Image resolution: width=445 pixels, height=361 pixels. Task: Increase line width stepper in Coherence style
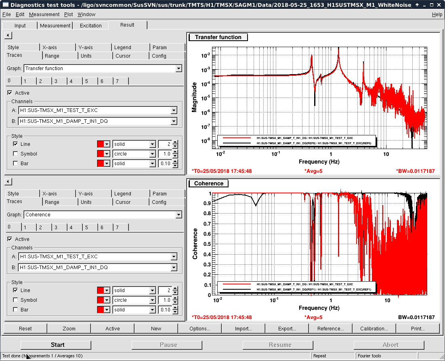[x=175, y=288]
